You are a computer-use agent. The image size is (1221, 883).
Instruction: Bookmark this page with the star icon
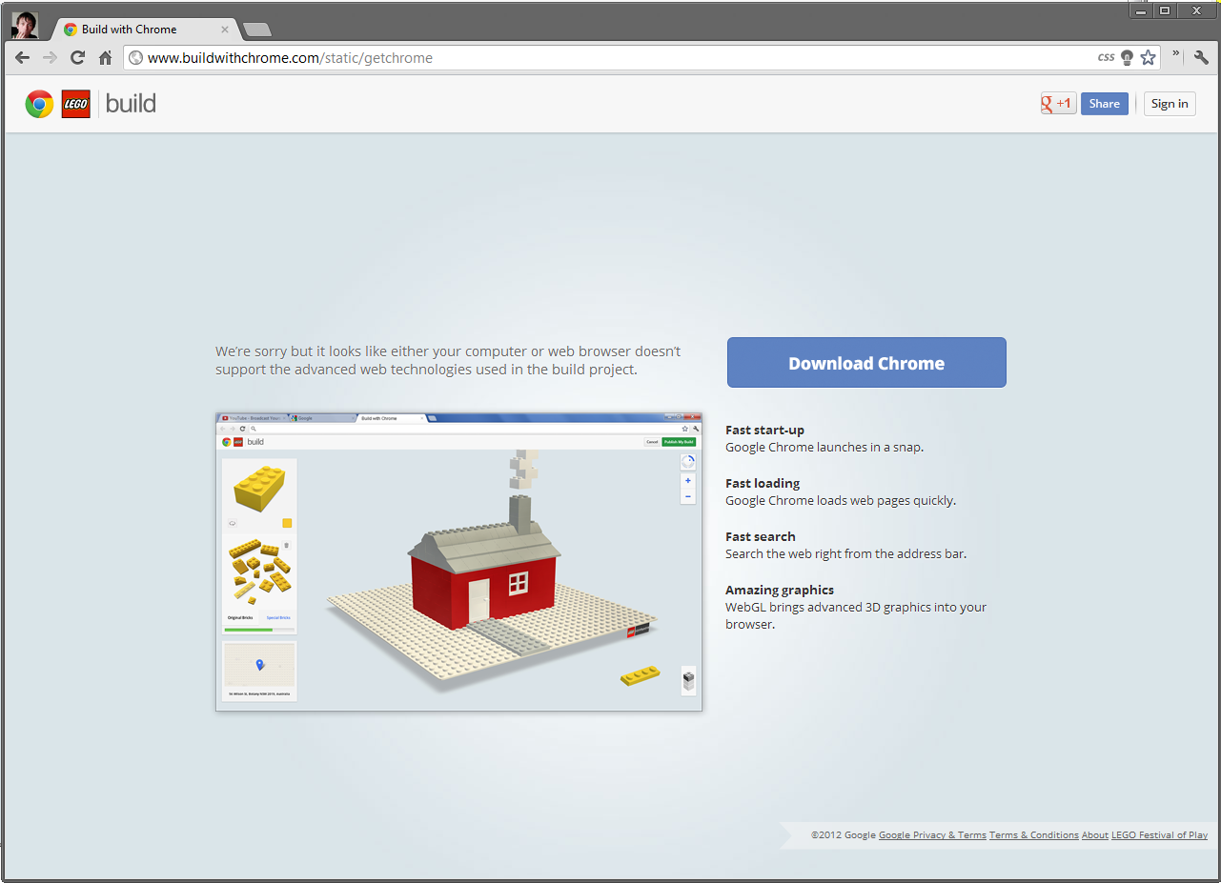1149,58
